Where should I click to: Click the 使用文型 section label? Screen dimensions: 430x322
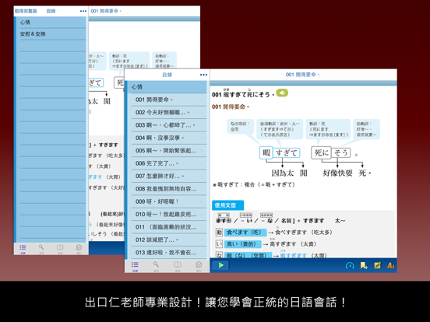[227, 205]
